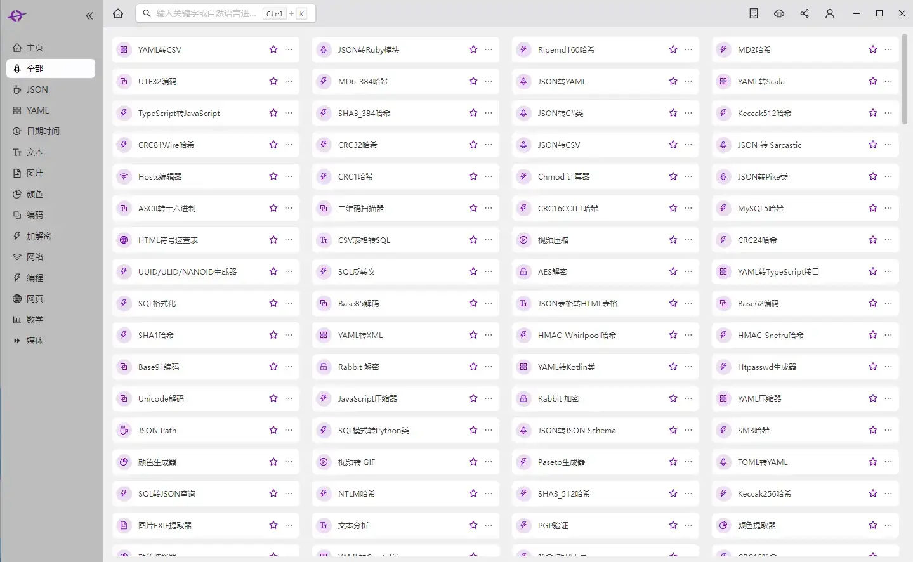The height and width of the screenshot is (562, 913).
Task: Star the MD2哈希 tool
Action: click(x=873, y=49)
